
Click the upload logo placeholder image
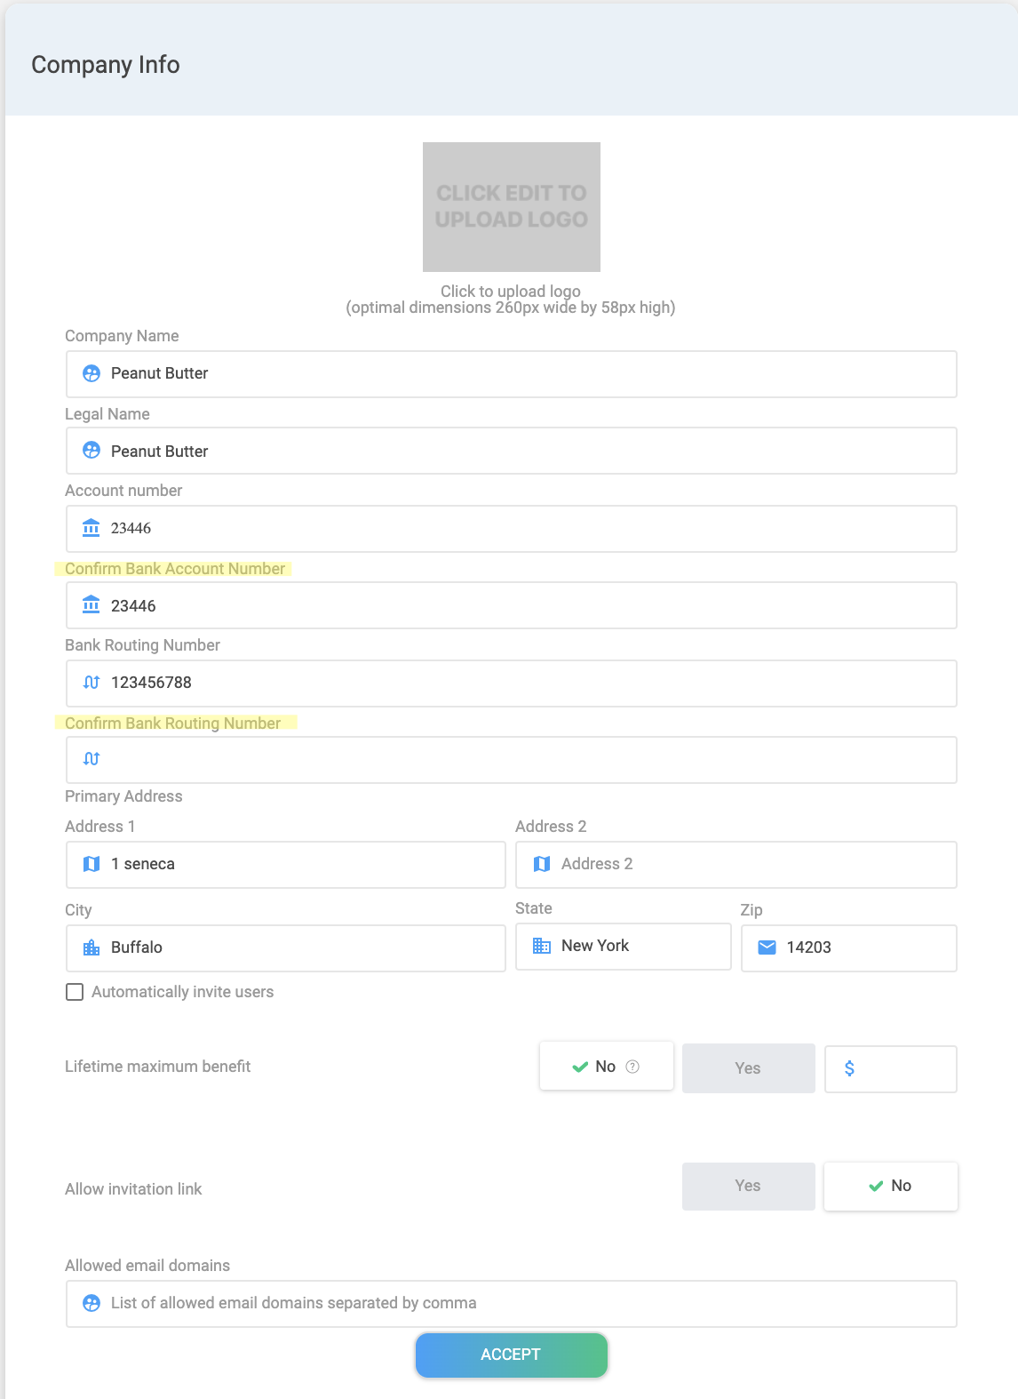(x=512, y=206)
